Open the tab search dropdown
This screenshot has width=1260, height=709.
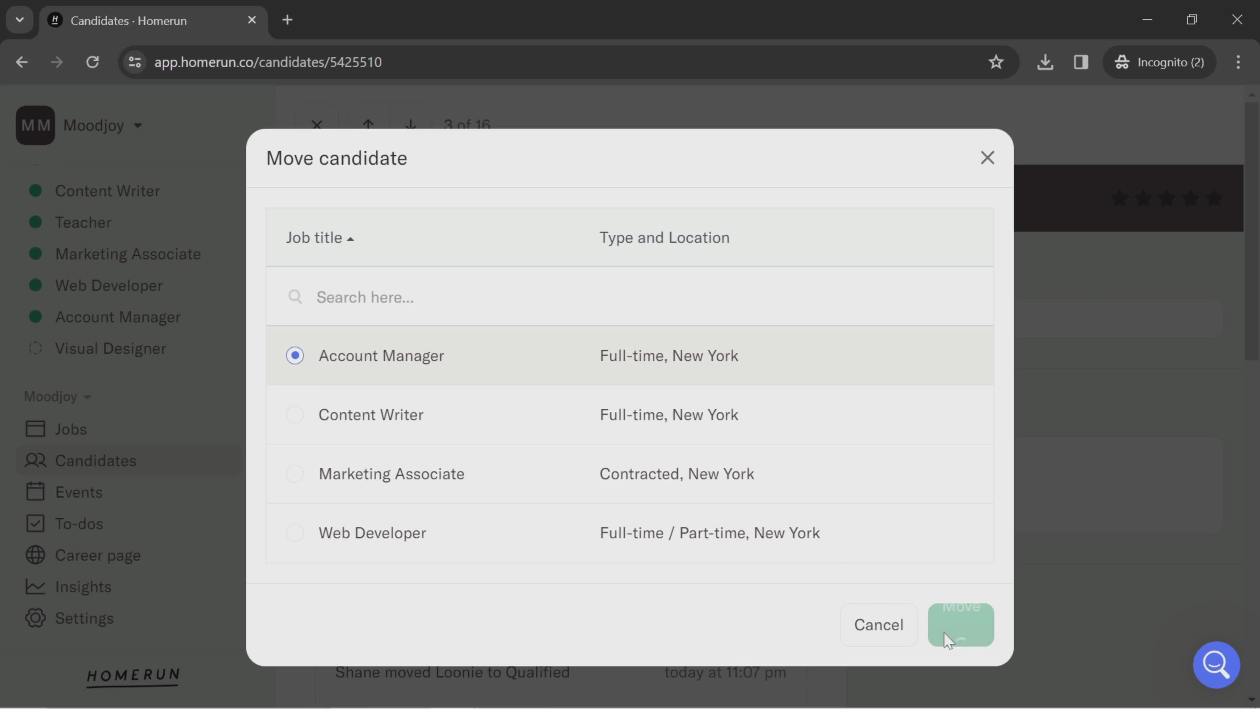pos(20,20)
